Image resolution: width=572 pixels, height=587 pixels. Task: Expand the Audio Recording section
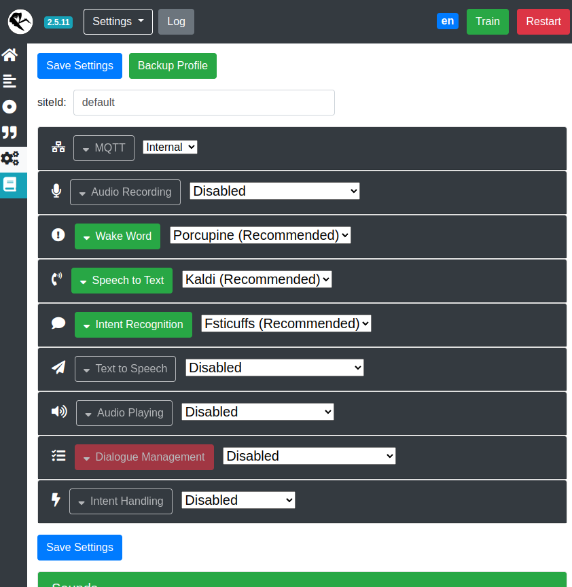tap(125, 192)
